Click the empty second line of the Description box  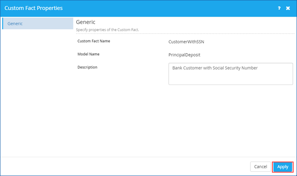(231, 77)
